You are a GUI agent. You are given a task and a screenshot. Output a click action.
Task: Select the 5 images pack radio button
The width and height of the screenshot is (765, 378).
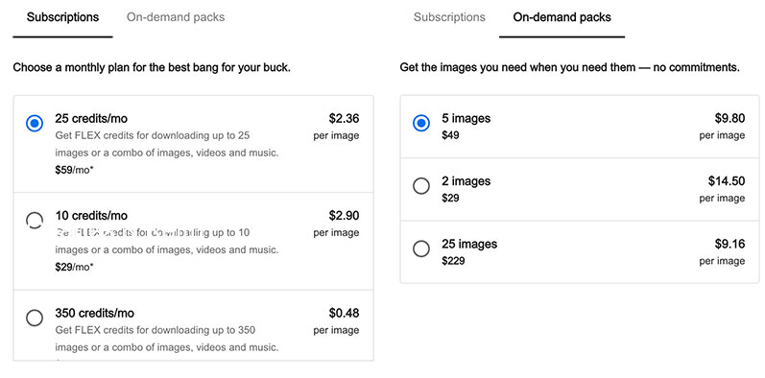coord(421,123)
